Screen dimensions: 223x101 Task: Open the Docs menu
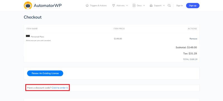(139, 6)
